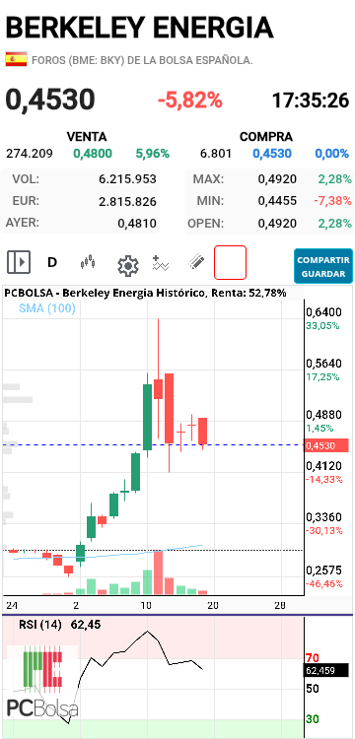
Task: Click the RSI 30 oversold level label
Action: pos(312,719)
